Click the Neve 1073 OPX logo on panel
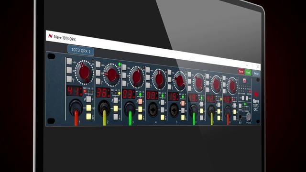Image resolution: width=306 pixels, height=172 pixels. point(256,101)
